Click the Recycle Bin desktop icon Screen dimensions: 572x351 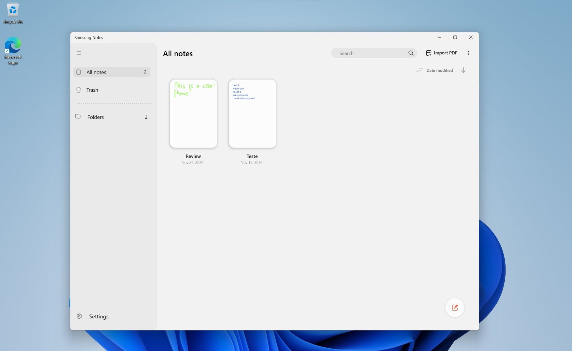tap(13, 13)
